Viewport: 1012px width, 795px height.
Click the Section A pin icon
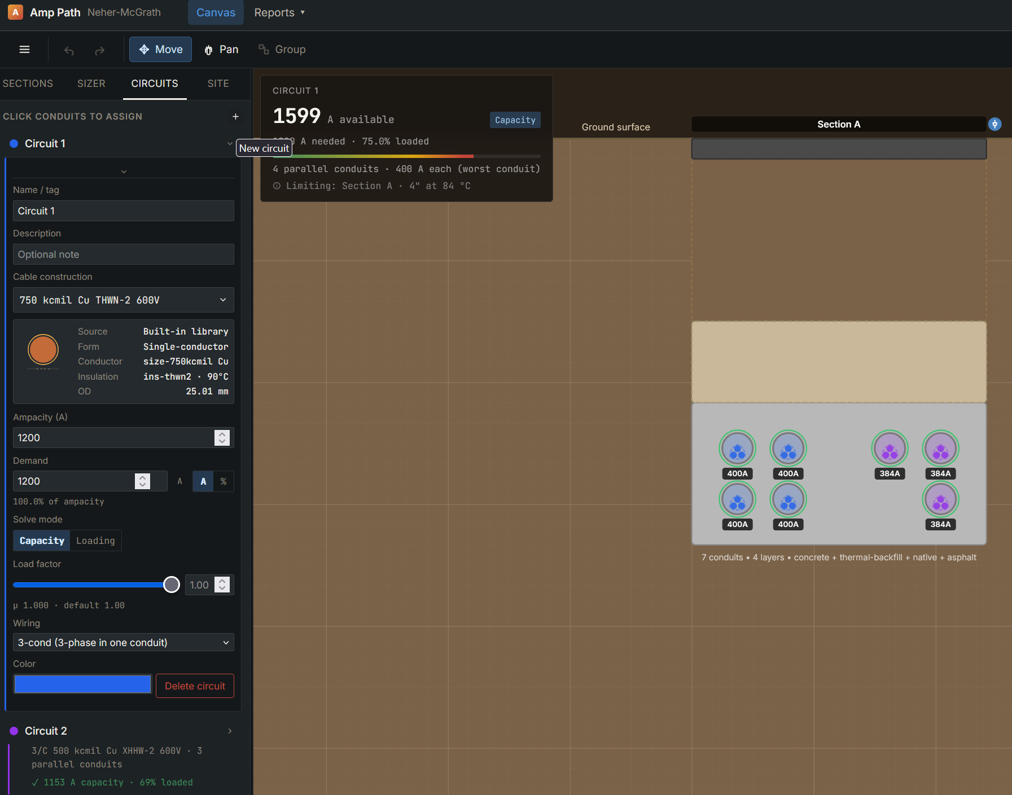coord(995,124)
